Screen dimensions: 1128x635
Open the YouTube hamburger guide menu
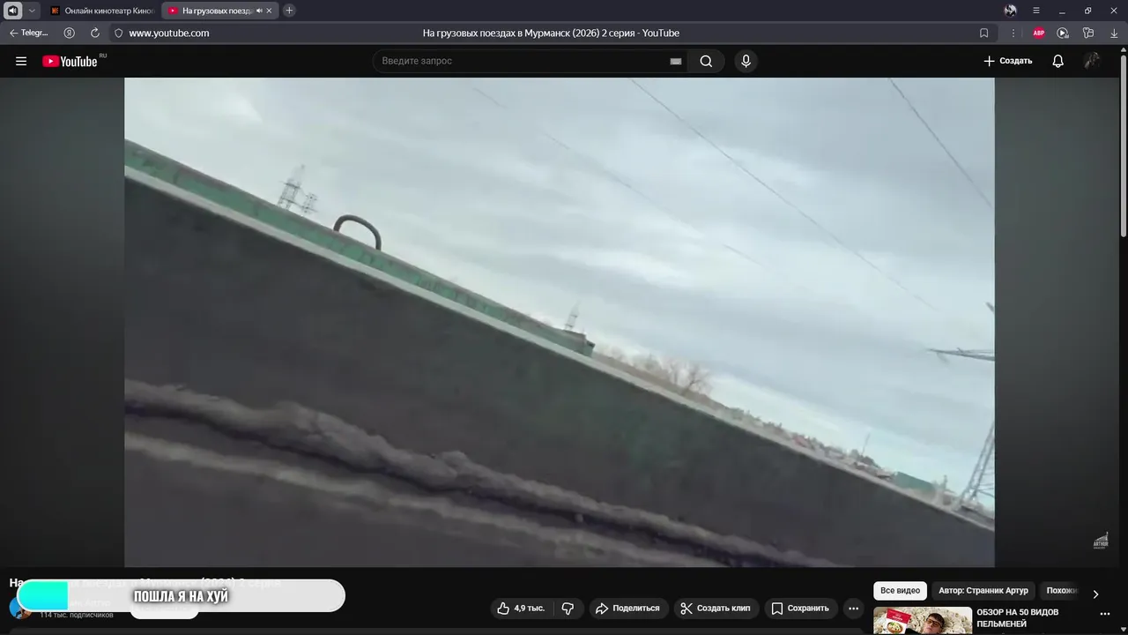pyautogui.click(x=21, y=61)
